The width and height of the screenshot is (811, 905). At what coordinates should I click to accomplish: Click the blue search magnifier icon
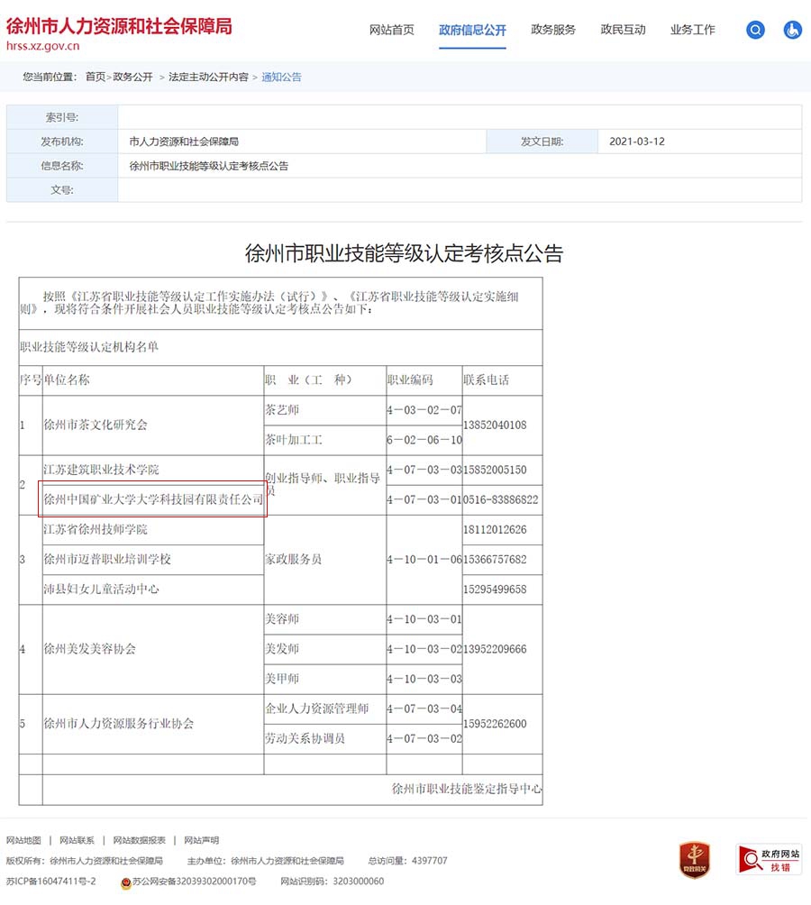click(755, 30)
